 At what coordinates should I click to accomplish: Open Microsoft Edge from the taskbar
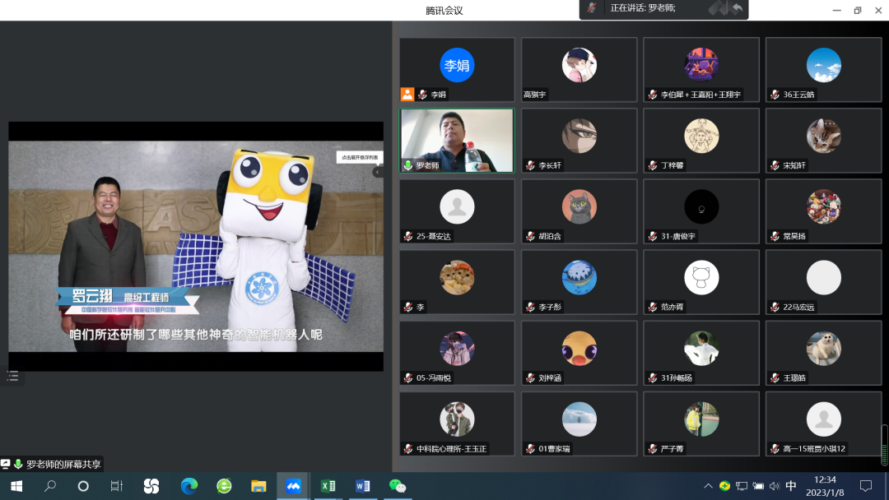[x=189, y=486]
